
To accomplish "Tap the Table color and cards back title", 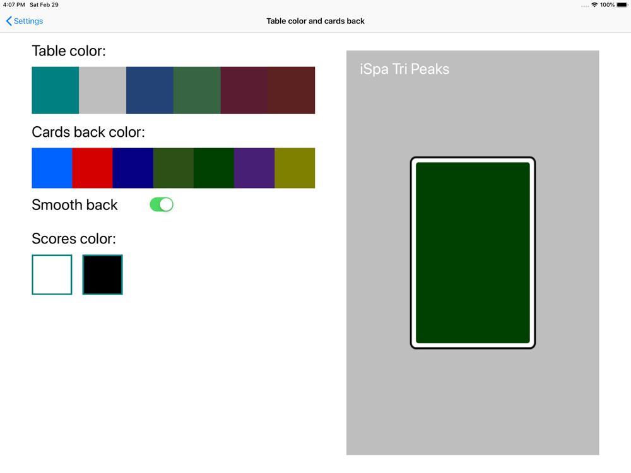I will coord(315,21).
